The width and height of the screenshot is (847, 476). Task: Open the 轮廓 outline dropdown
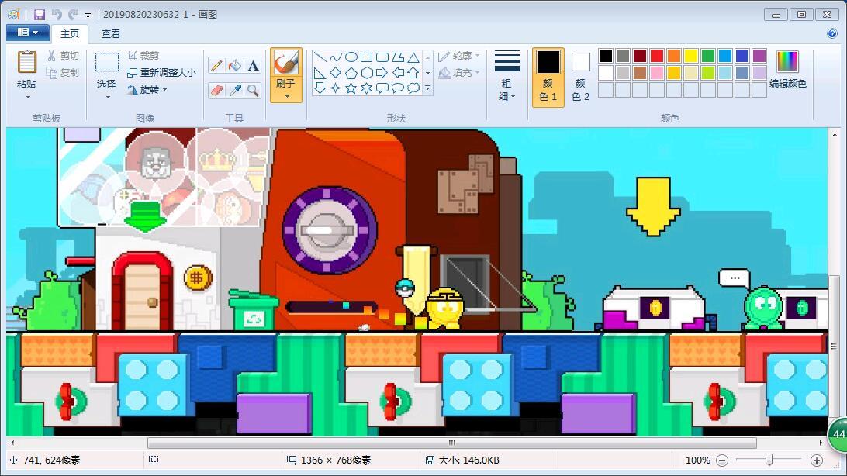pyautogui.click(x=459, y=56)
